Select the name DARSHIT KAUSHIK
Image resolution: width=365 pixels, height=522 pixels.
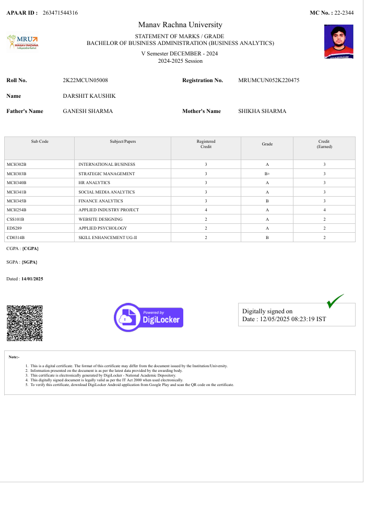click(89, 96)
